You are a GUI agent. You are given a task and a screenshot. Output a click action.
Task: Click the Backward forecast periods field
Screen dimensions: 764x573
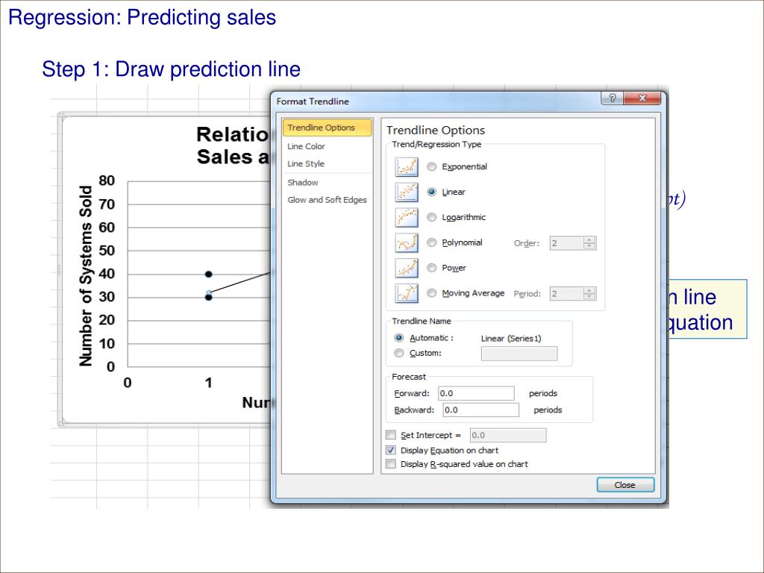click(481, 410)
